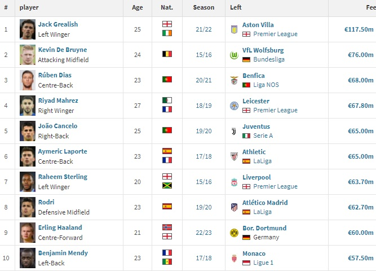The height and width of the screenshot is (271, 376).
Task: Click the Benfica club crest icon
Action: tap(234, 81)
